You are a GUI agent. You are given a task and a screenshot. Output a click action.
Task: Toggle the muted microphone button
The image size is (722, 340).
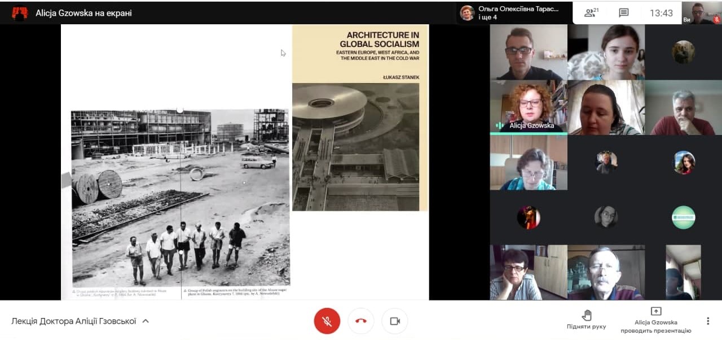click(327, 321)
